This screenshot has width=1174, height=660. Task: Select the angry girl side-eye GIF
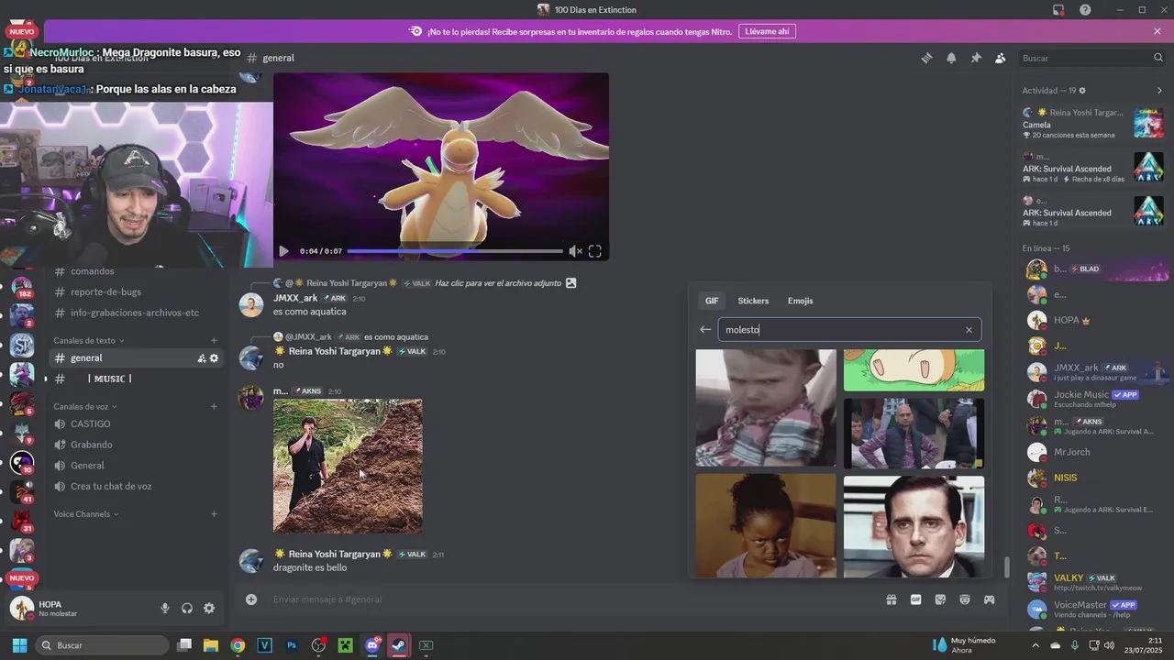click(766, 526)
